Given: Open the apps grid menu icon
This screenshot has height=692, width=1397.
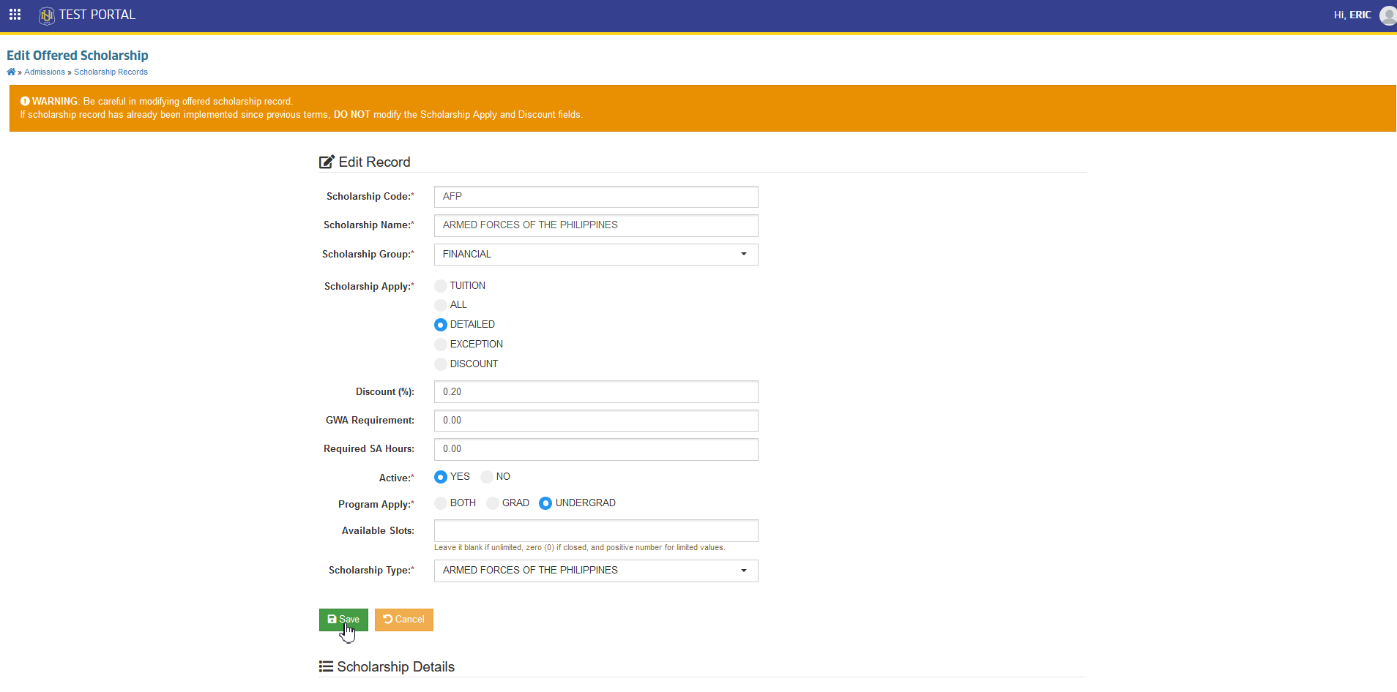Looking at the screenshot, I should (x=15, y=15).
